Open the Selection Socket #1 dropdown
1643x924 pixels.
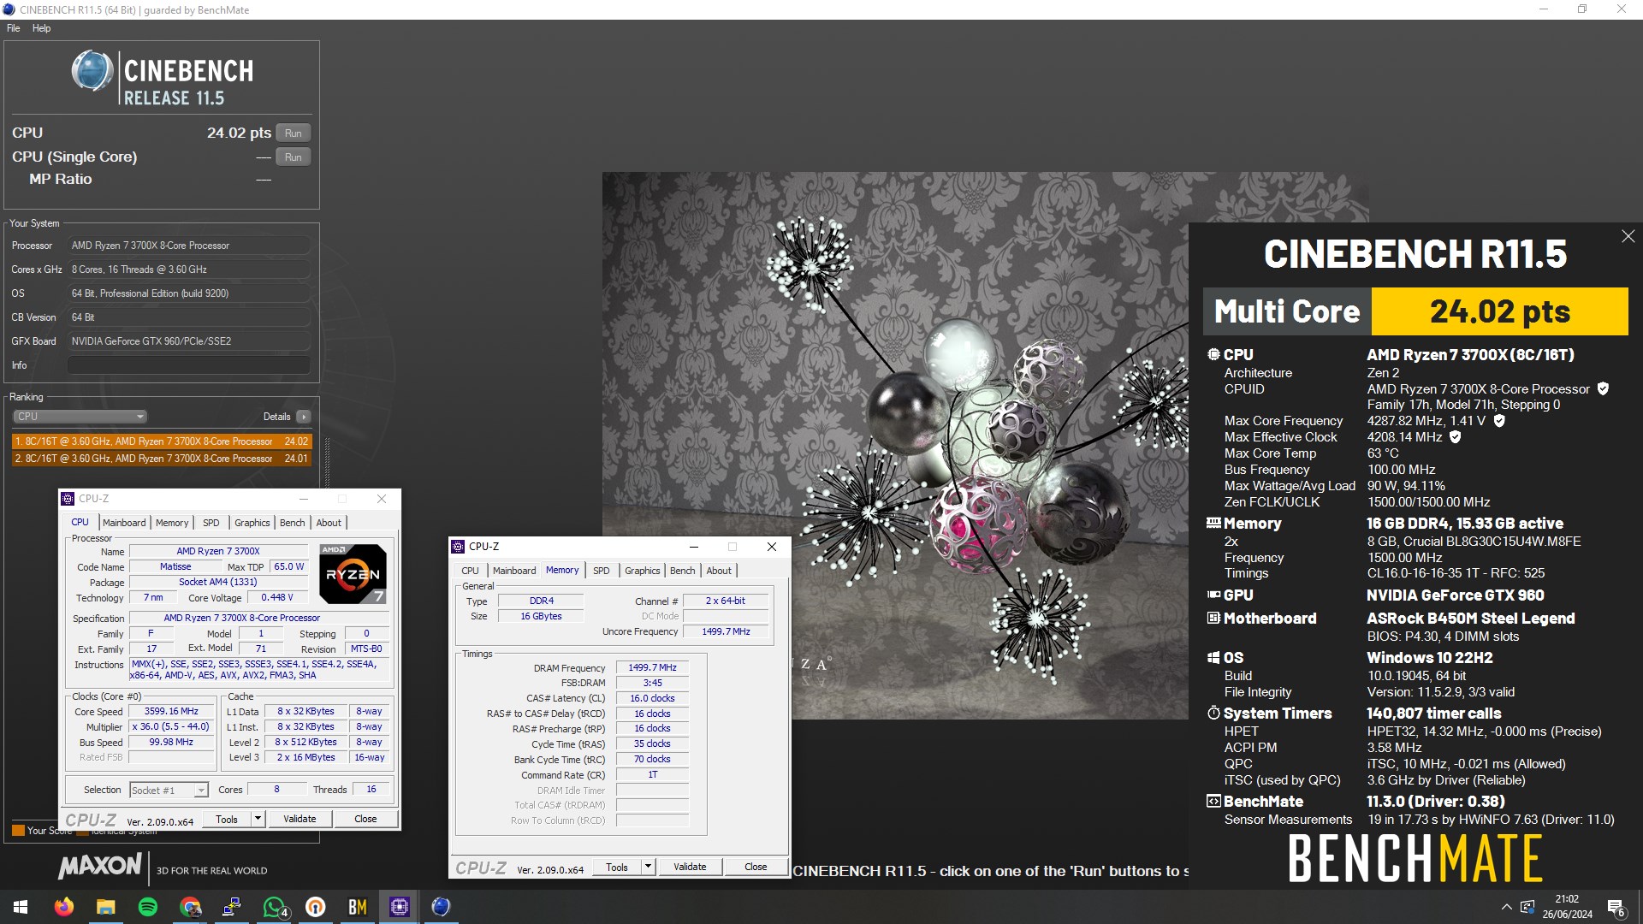pos(169,790)
